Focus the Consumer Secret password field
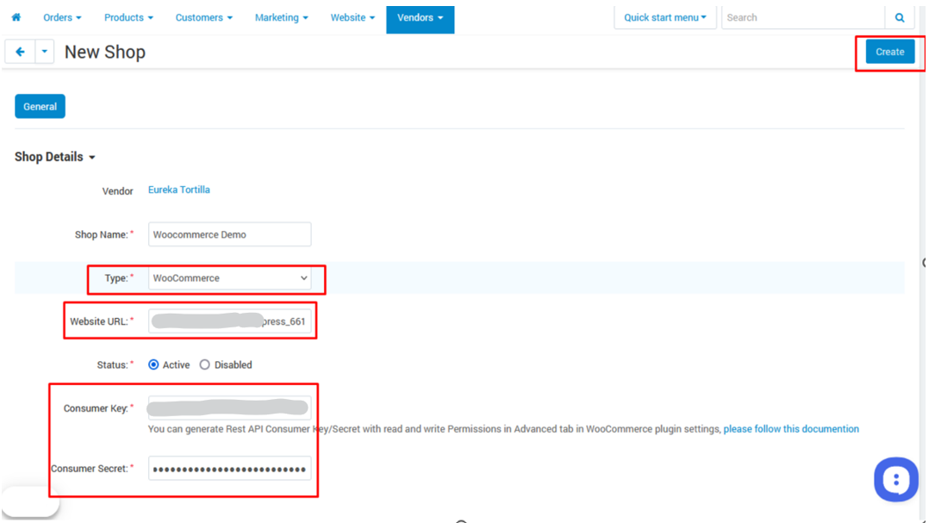 click(229, 469)
